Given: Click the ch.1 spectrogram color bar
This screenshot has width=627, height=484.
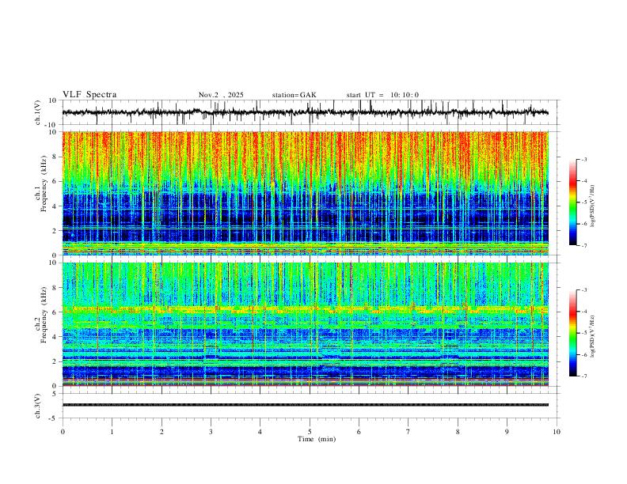Looking at the screenshot, I should 572,202.
